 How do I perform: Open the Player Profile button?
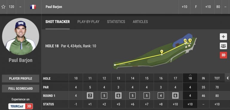coord(21,78)
